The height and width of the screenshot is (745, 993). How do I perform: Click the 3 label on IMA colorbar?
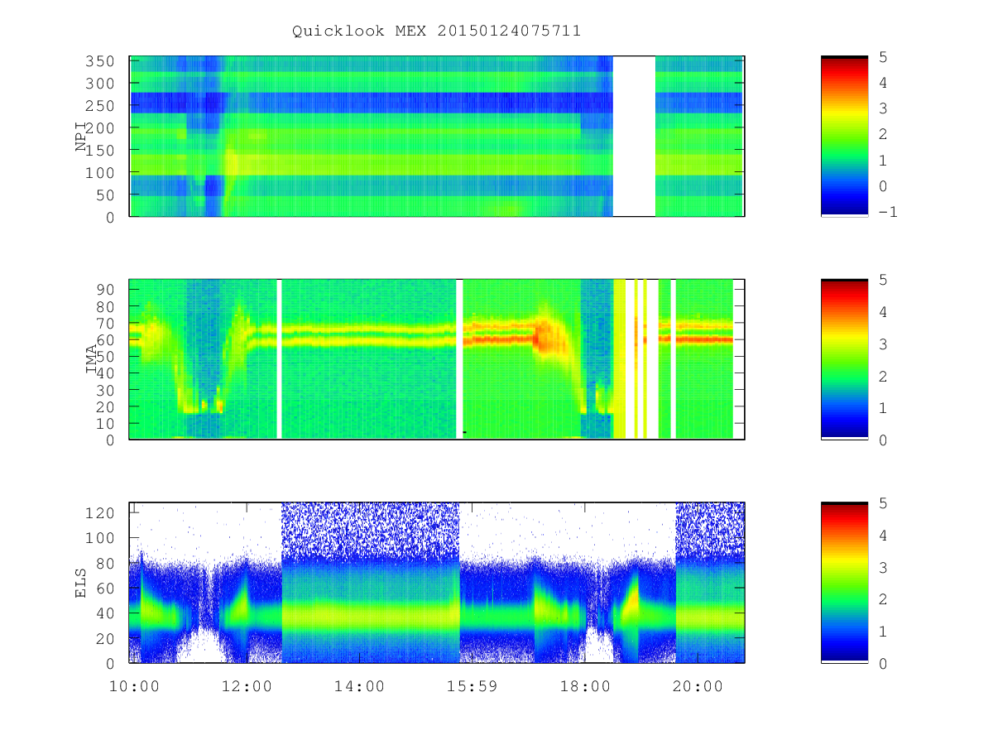[x=883, y=344]
